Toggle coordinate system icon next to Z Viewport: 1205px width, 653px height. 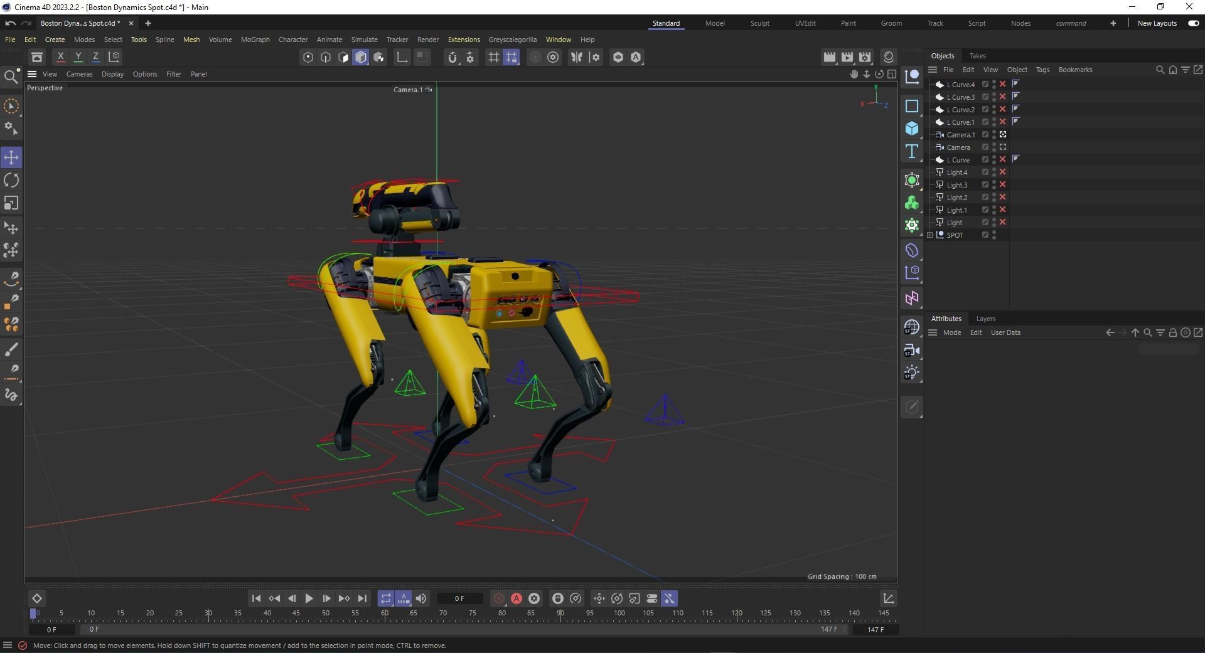114,56
